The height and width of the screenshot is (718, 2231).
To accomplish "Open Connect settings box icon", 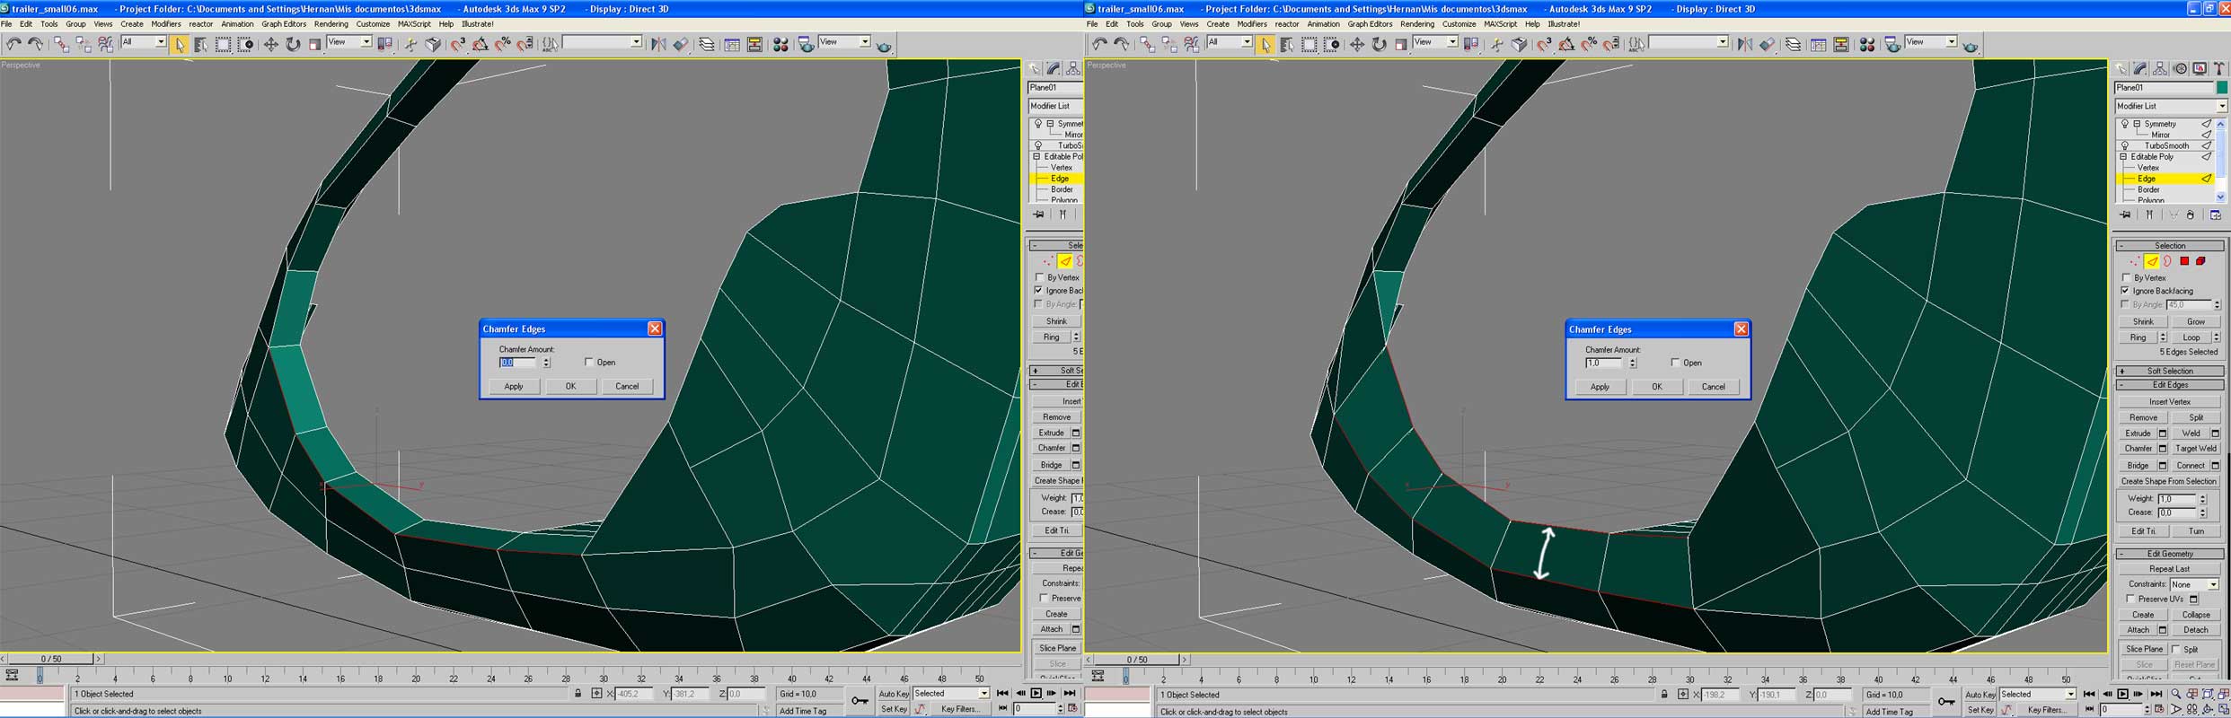I will tap(2216, 466).
